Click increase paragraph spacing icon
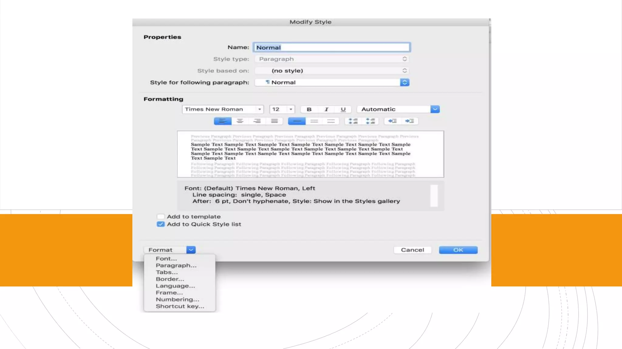Screen dimensions: 622x349 pyautogui.click(x=353, y=121)
